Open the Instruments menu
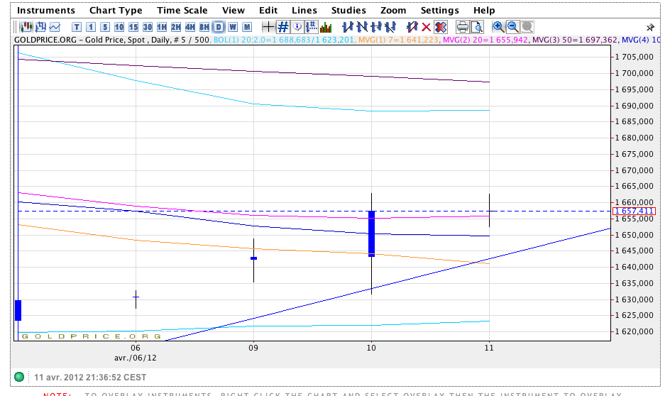The height and width of the screenshot is (396, 670). pos(46,11)
